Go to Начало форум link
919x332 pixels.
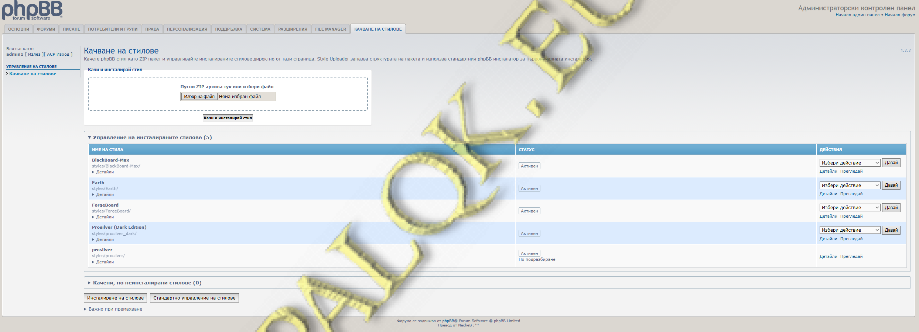click(900, 15)
